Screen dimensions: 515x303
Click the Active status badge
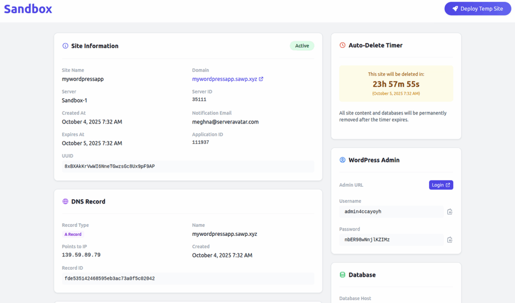pos(302,46)
